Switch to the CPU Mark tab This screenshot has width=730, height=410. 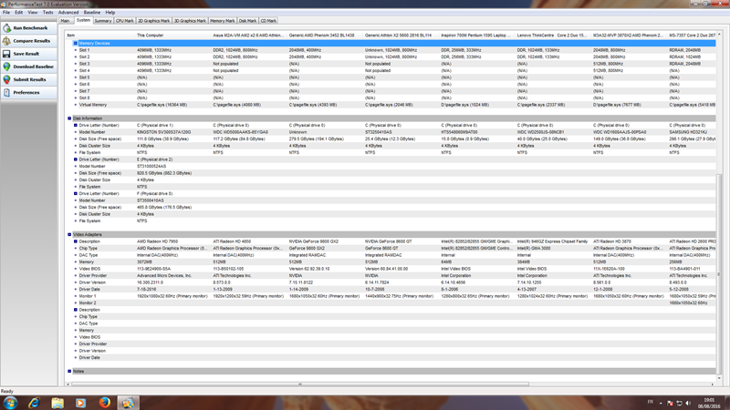pos(124,21)
